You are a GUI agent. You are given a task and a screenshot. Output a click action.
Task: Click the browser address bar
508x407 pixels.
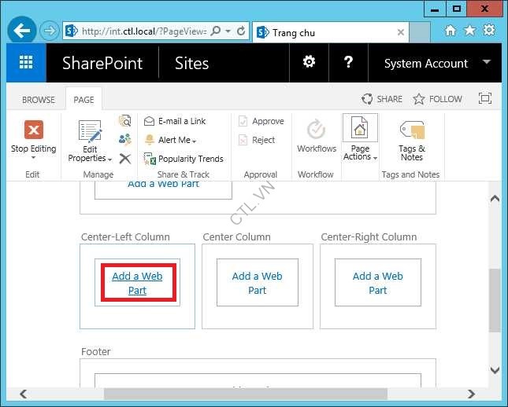[142, 31]
